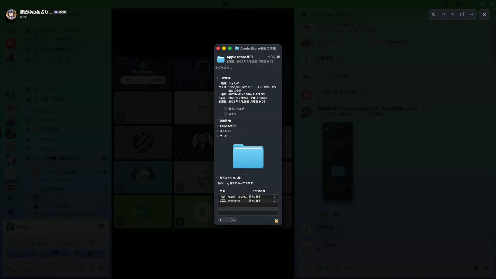Open kazuki_route permission popup menu
496x279 pixels.
[274, 197]
